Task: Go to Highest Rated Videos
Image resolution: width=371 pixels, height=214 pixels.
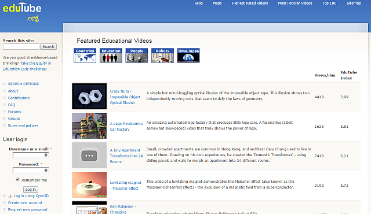Action: pos(250,3)
